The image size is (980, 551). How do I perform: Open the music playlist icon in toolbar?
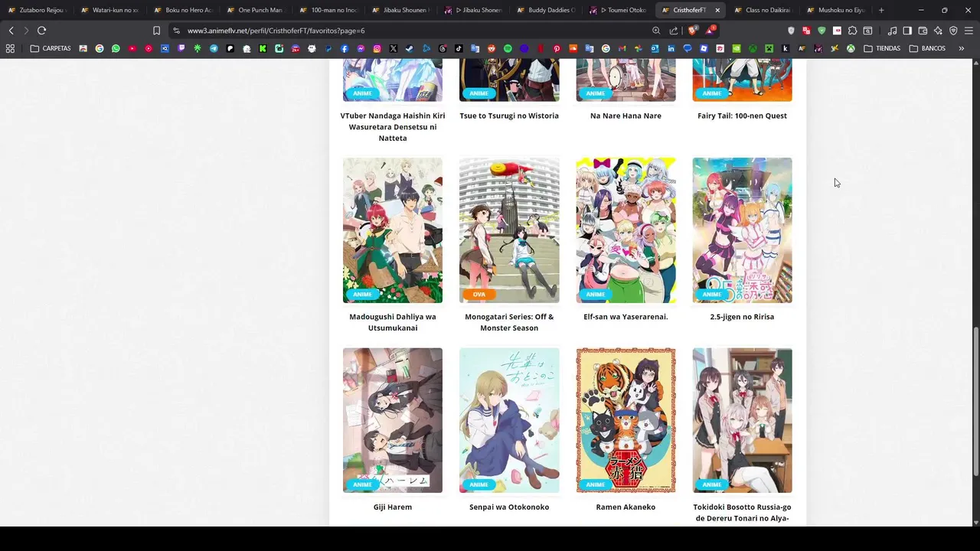click(892, 31)
